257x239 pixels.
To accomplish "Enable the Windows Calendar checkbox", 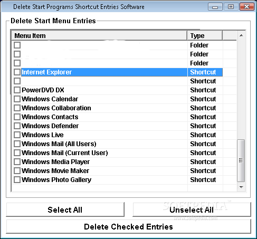I will click(x=17, y=99).
